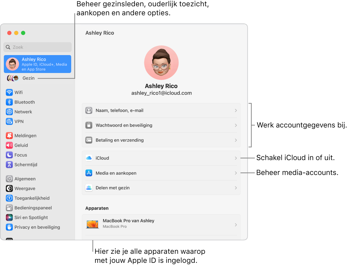
Task: Expand Media en aankopen chevron
Action: [236, 173]
